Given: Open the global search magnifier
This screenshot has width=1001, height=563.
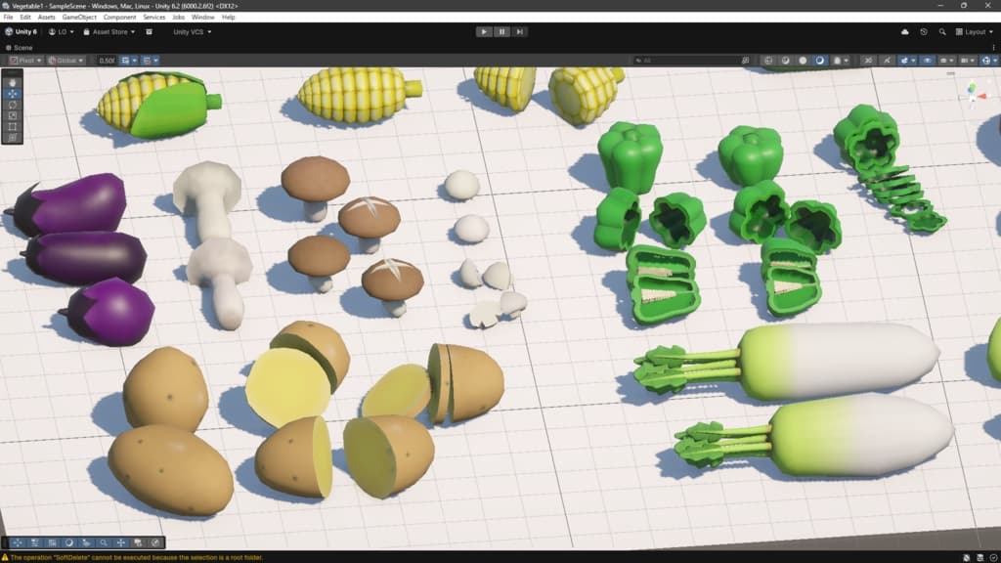Looking at the screenshot, I should (941, 32).
